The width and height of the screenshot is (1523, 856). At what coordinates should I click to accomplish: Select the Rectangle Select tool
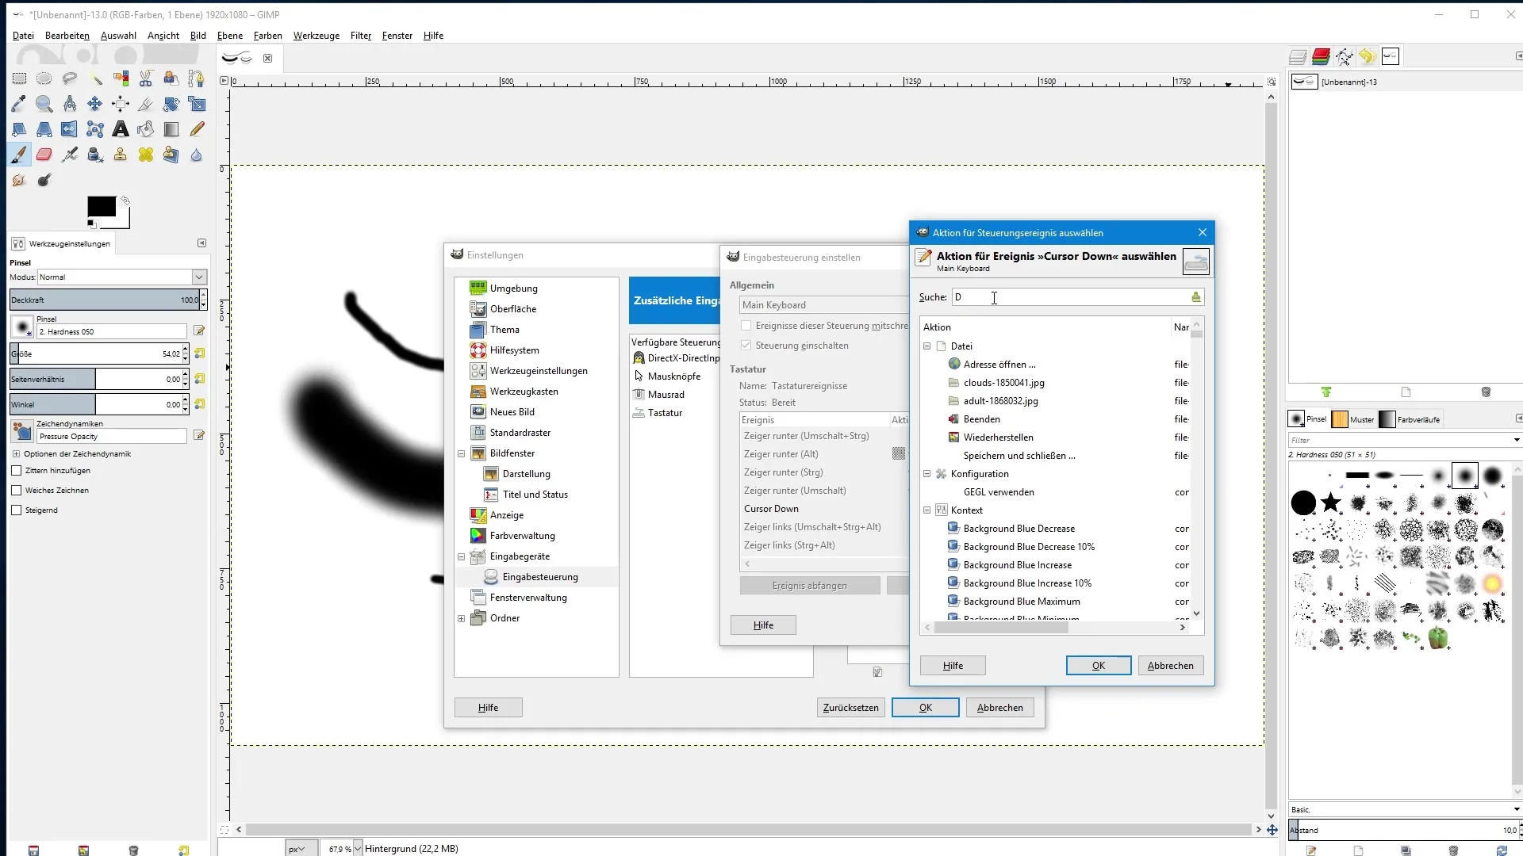point(19,78)
